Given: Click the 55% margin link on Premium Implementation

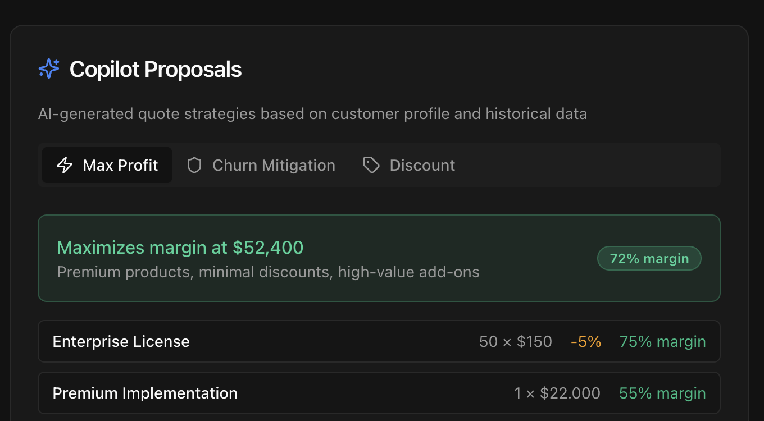Looking at the screenshot, I should pos(662,393).
